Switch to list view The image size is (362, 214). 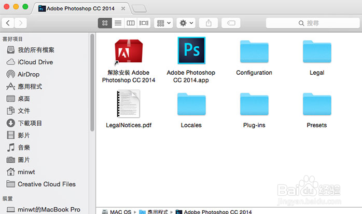[118, 23]
